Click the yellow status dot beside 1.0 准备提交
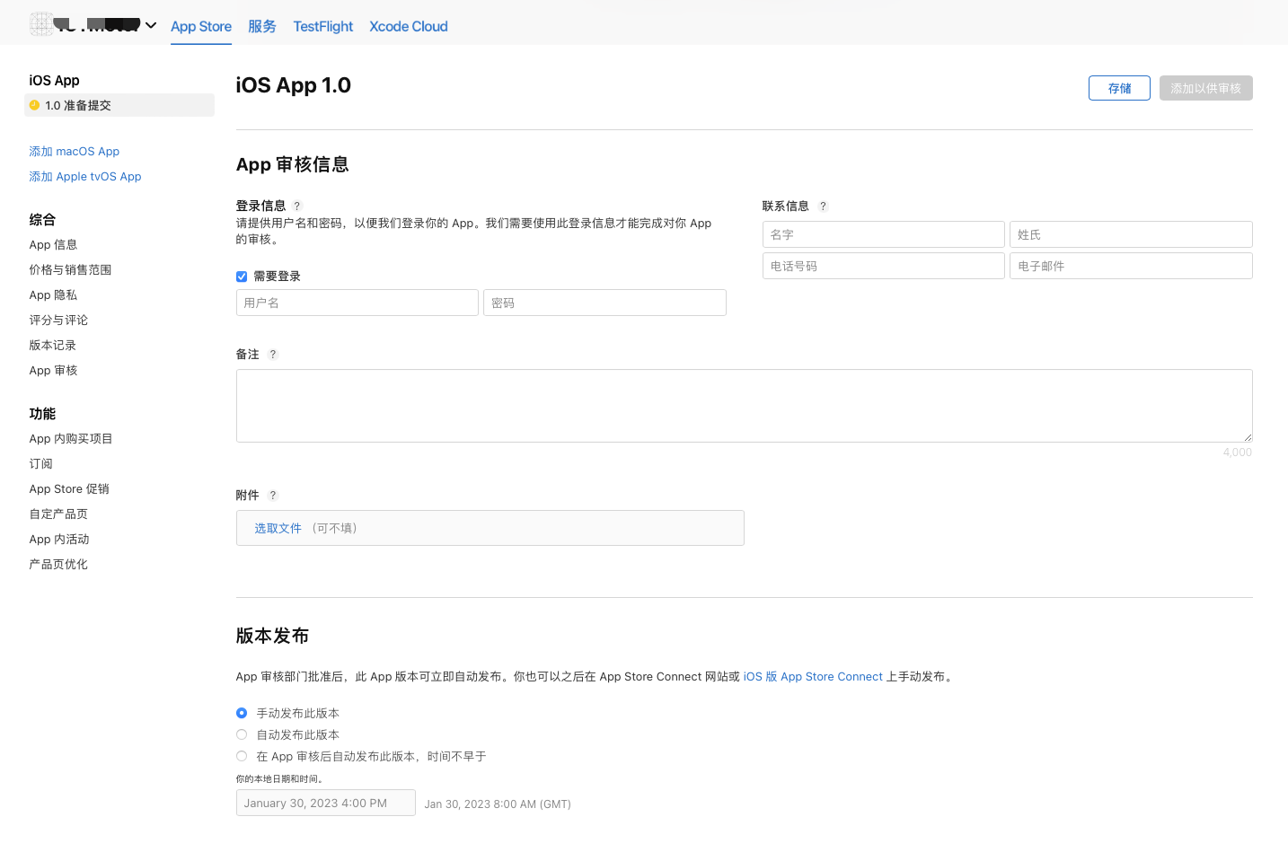This screenshot has width=1288, height=861. (x=34, y=105)
